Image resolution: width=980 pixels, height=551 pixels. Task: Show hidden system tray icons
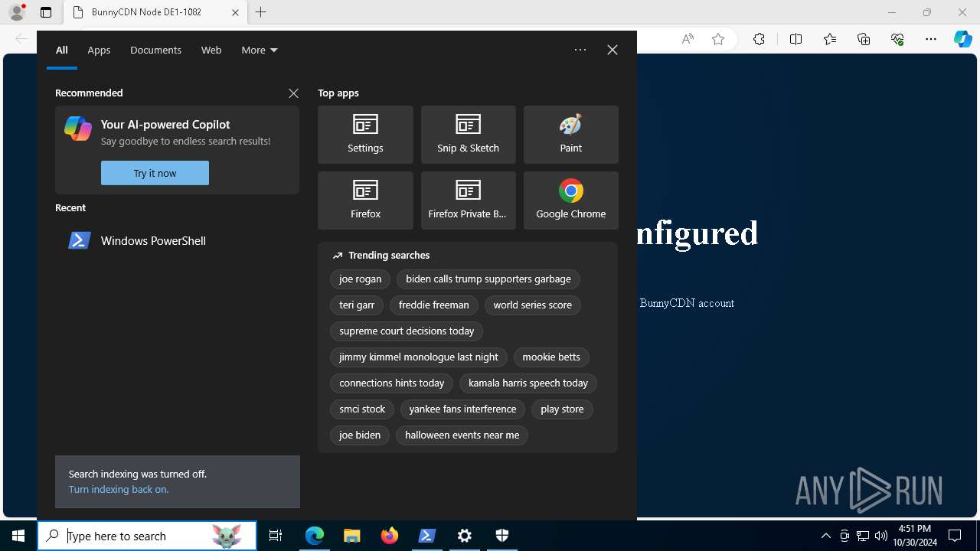pos(825,536)
